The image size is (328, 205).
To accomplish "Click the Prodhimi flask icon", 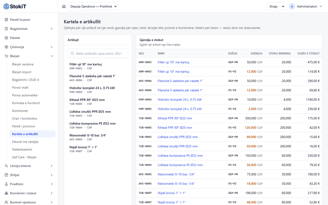I will point(6,184).
